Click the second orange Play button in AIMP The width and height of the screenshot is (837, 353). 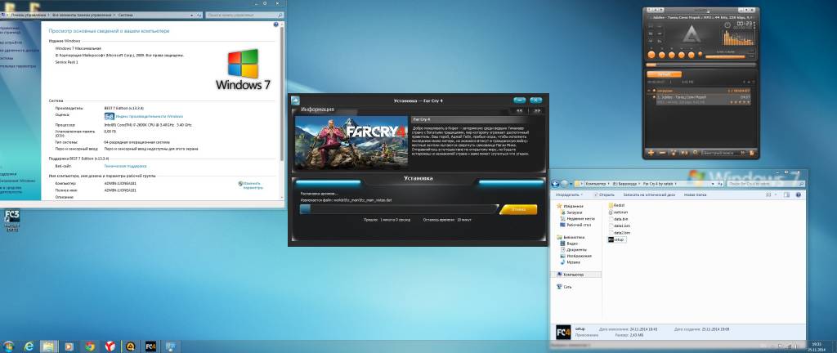pyautogui.click(x=662, y=55)
